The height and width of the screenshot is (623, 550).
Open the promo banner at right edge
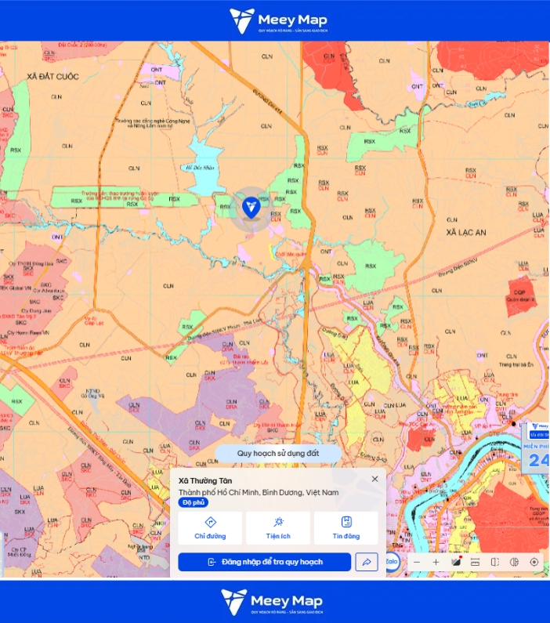pyautogui.click(x=536, y=449)
